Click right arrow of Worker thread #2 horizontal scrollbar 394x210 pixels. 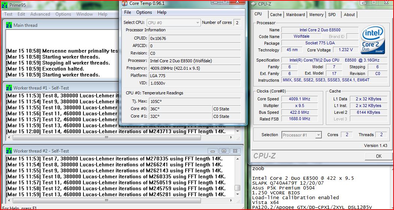(232, 200)
